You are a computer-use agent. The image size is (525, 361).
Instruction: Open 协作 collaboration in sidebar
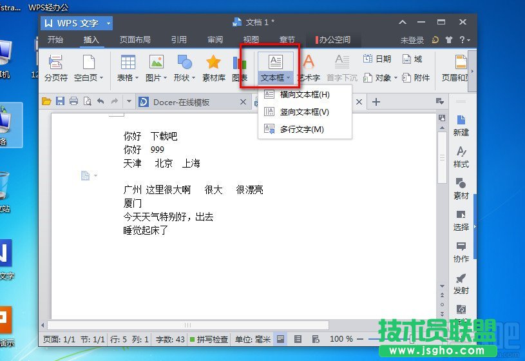[x=461, y=252]
